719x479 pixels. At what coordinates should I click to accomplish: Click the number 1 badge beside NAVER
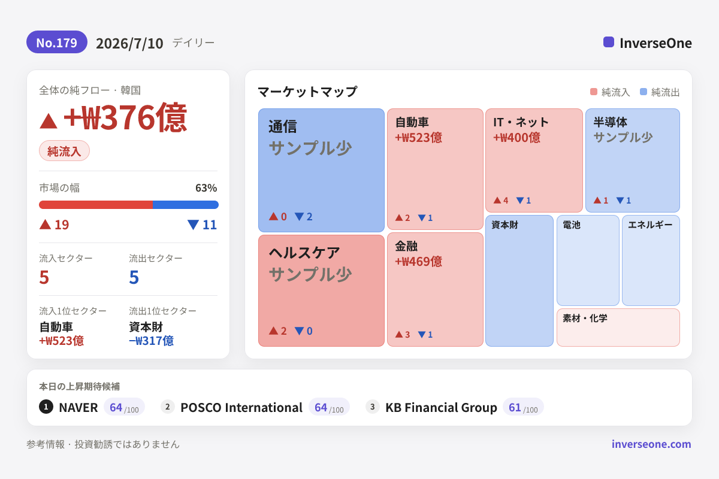46,407
